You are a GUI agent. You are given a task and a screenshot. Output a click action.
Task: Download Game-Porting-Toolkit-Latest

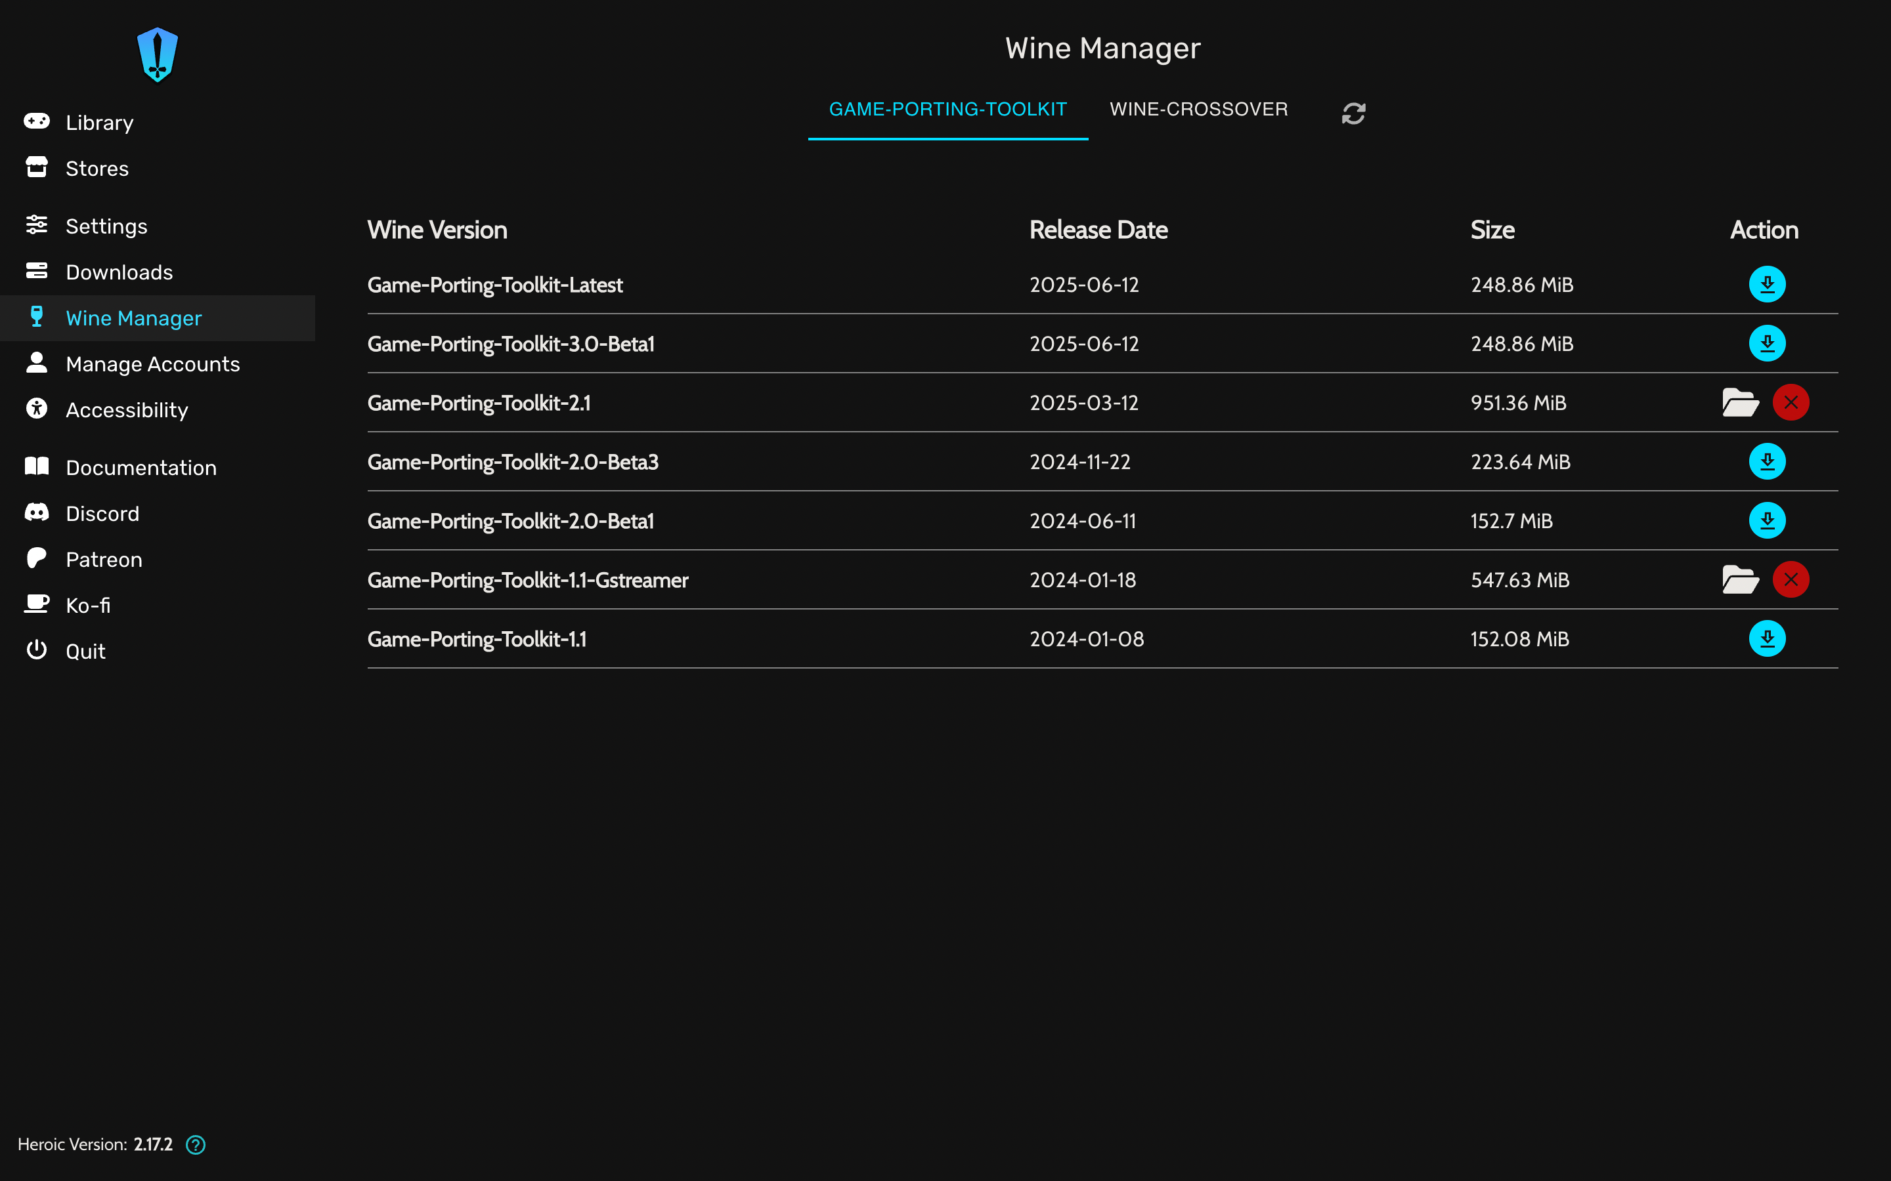[1768, 284]
